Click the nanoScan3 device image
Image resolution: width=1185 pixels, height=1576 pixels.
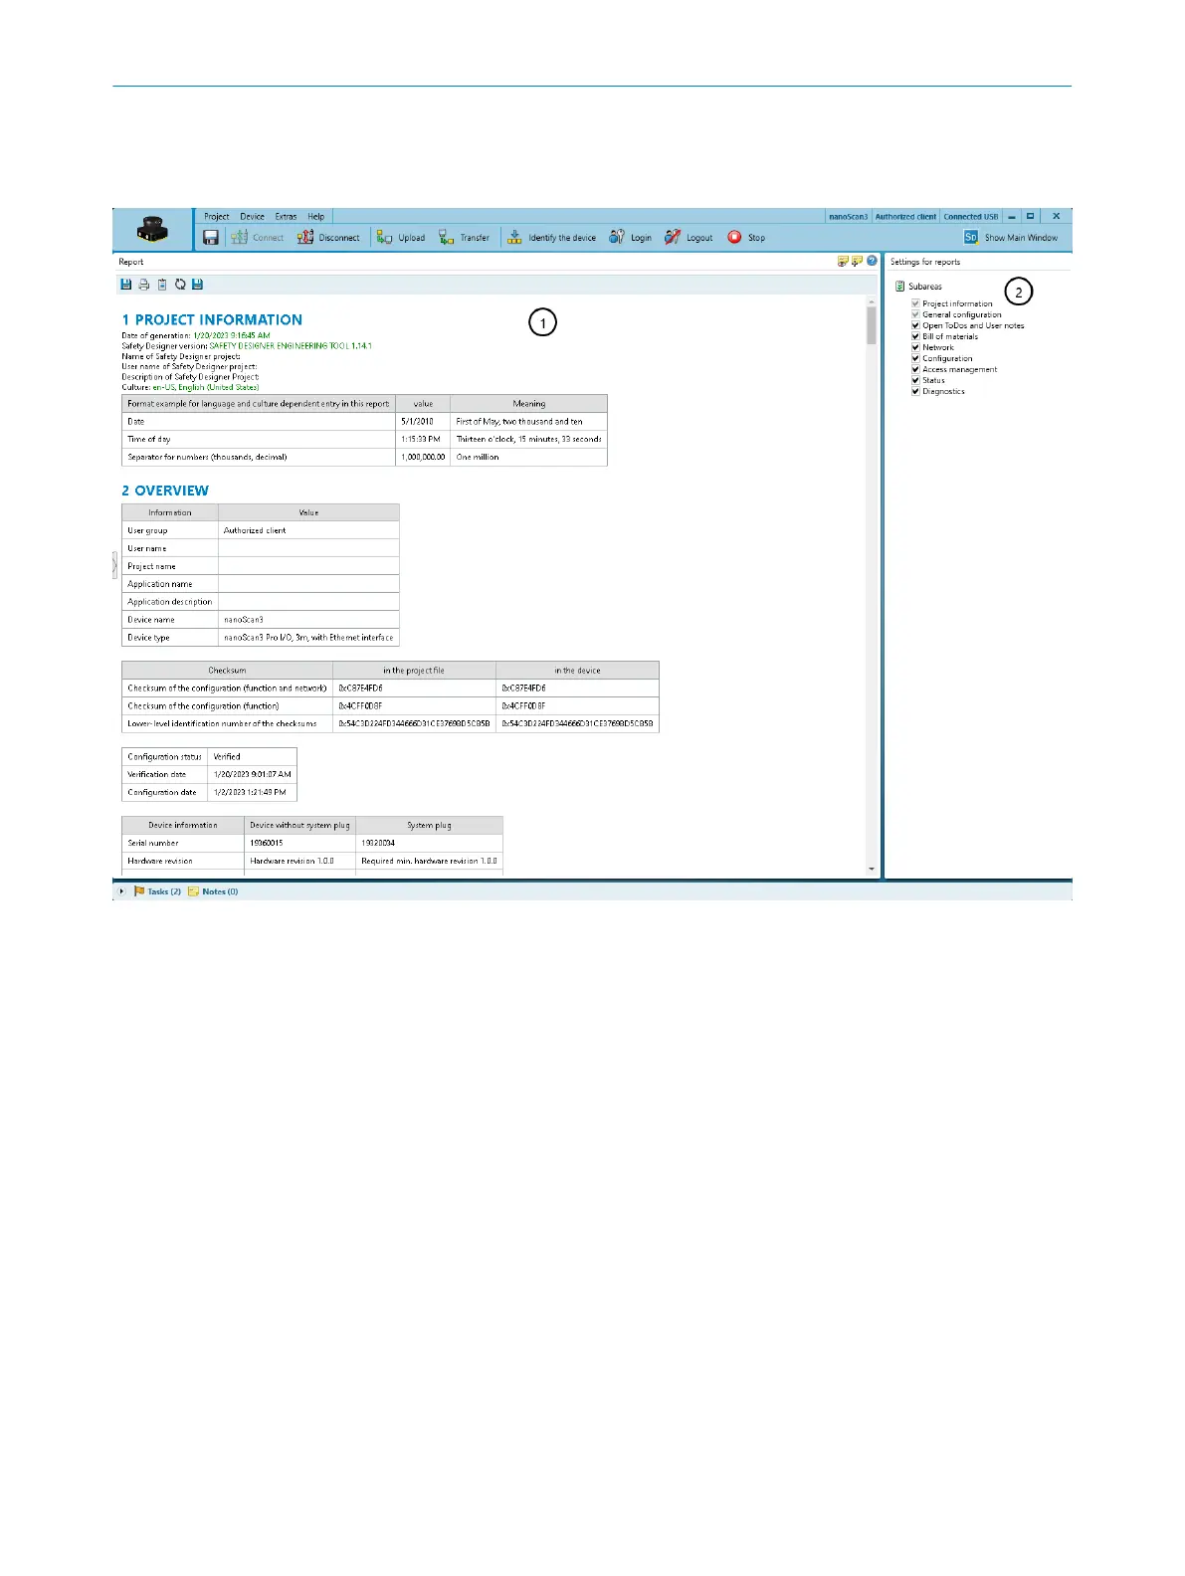pos(153,231)
